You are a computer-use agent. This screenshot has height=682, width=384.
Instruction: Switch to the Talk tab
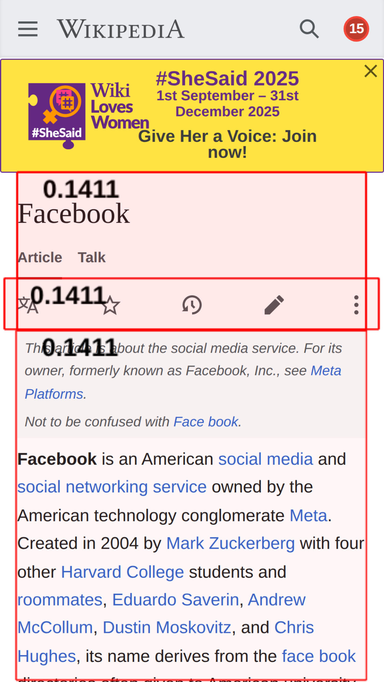click(x=91, y=257)
